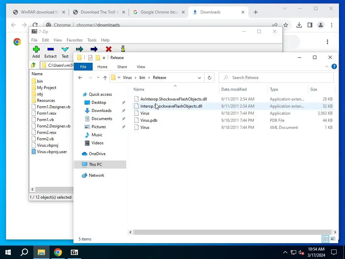Switch to large icons view in Explorer status bar
The width and height of the screenshot is (345, 259).
(333, 239)
